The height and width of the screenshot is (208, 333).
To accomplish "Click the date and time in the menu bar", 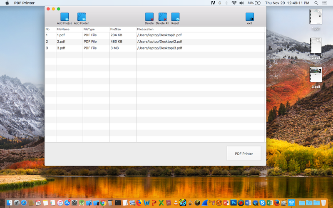I will tap(287, 3).
